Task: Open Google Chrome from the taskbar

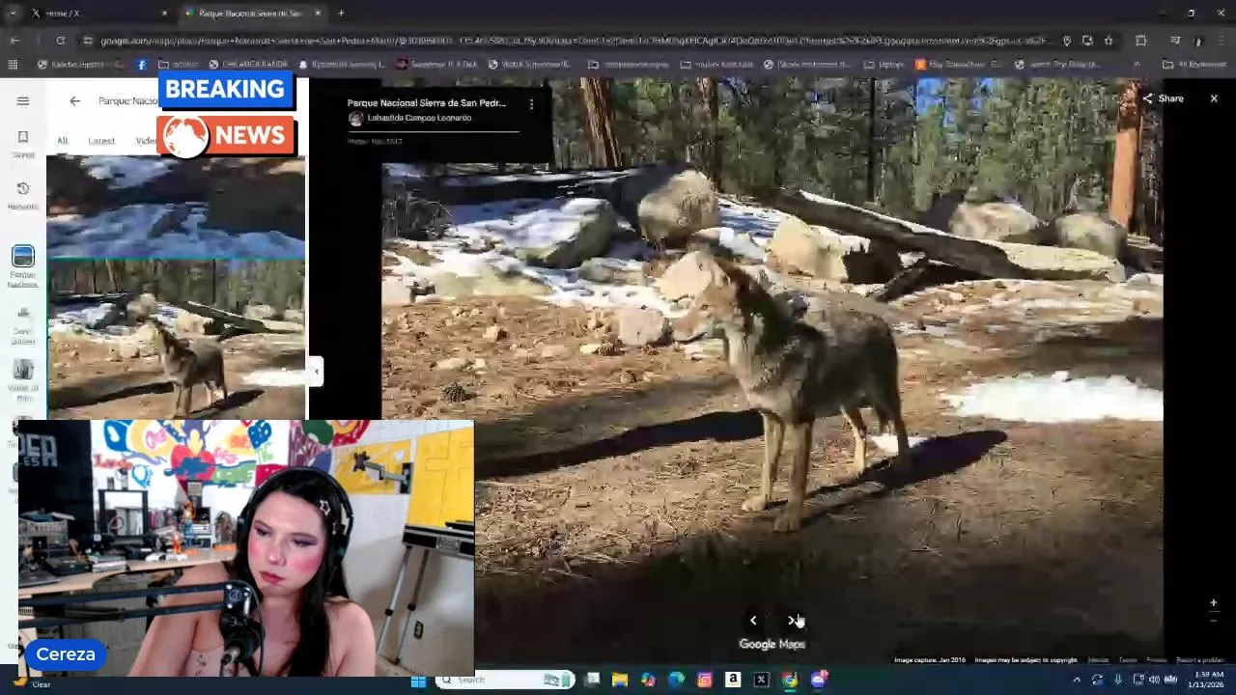Action: tap(790, 681)
